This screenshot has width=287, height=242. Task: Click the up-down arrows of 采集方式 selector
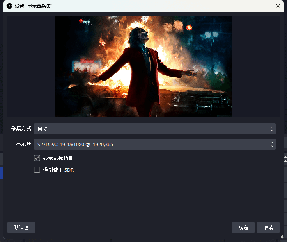pyautogui.click(x=272, y=129)
